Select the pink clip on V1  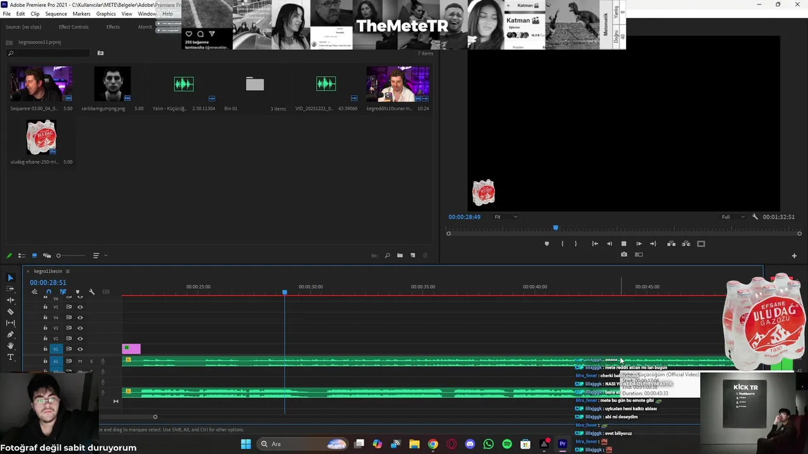(x=131, y=349)
